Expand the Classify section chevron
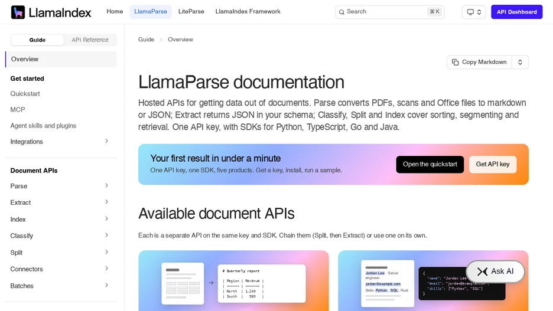 (x=106, y=235)
